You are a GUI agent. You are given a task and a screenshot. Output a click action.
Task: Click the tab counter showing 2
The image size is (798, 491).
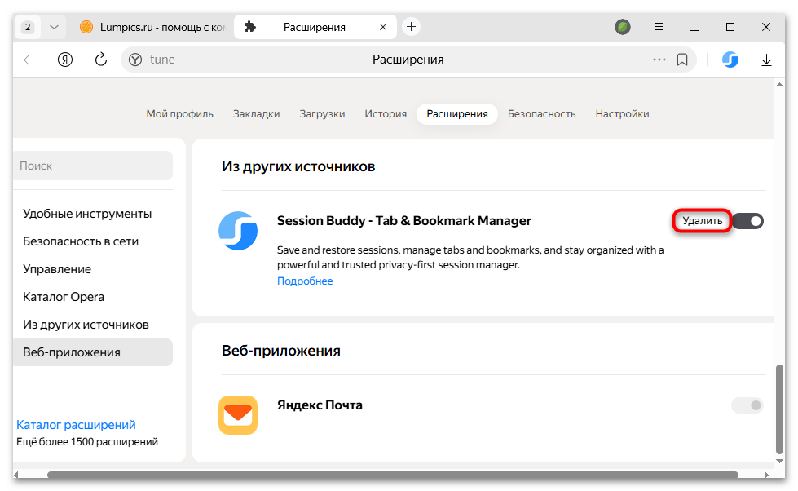28,27
